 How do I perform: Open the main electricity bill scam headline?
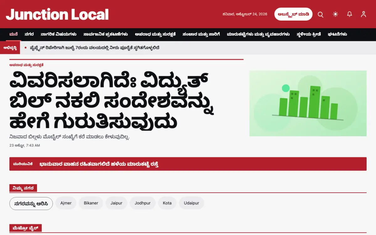coord(112,101)
